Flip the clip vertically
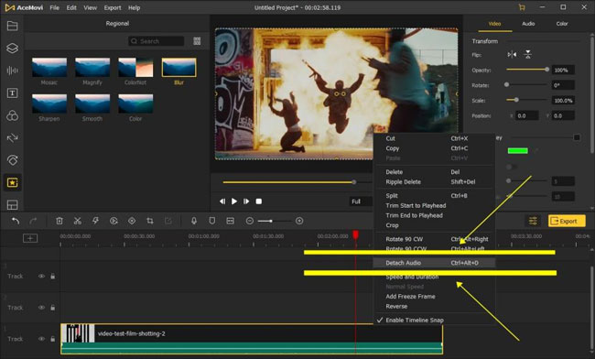Viewport: 595px width, 359px height. tap(528, 55)
